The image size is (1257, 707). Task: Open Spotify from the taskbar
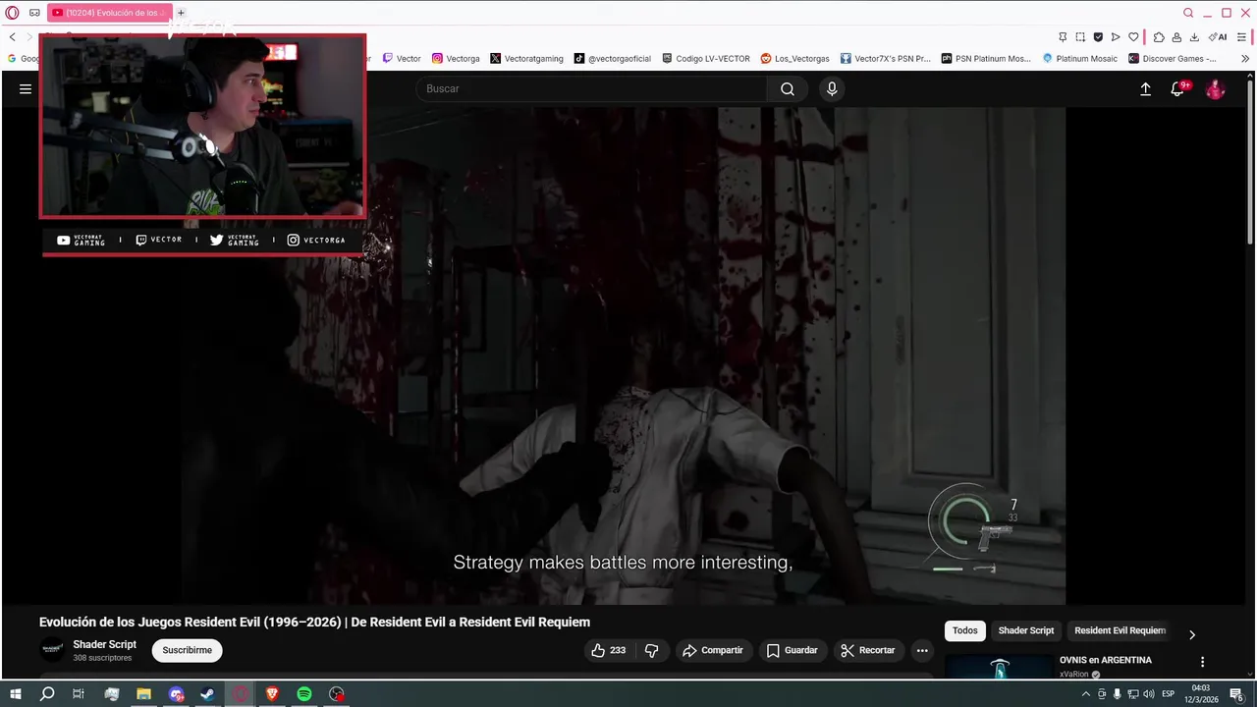point(304,694)
